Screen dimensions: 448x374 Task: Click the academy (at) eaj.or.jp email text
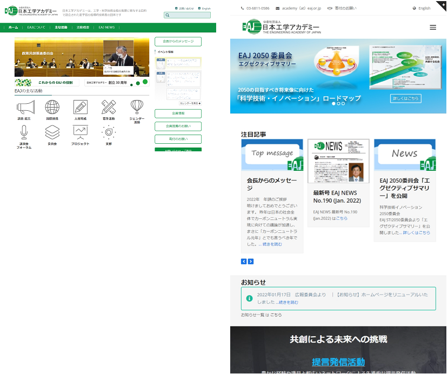(302, 8)
